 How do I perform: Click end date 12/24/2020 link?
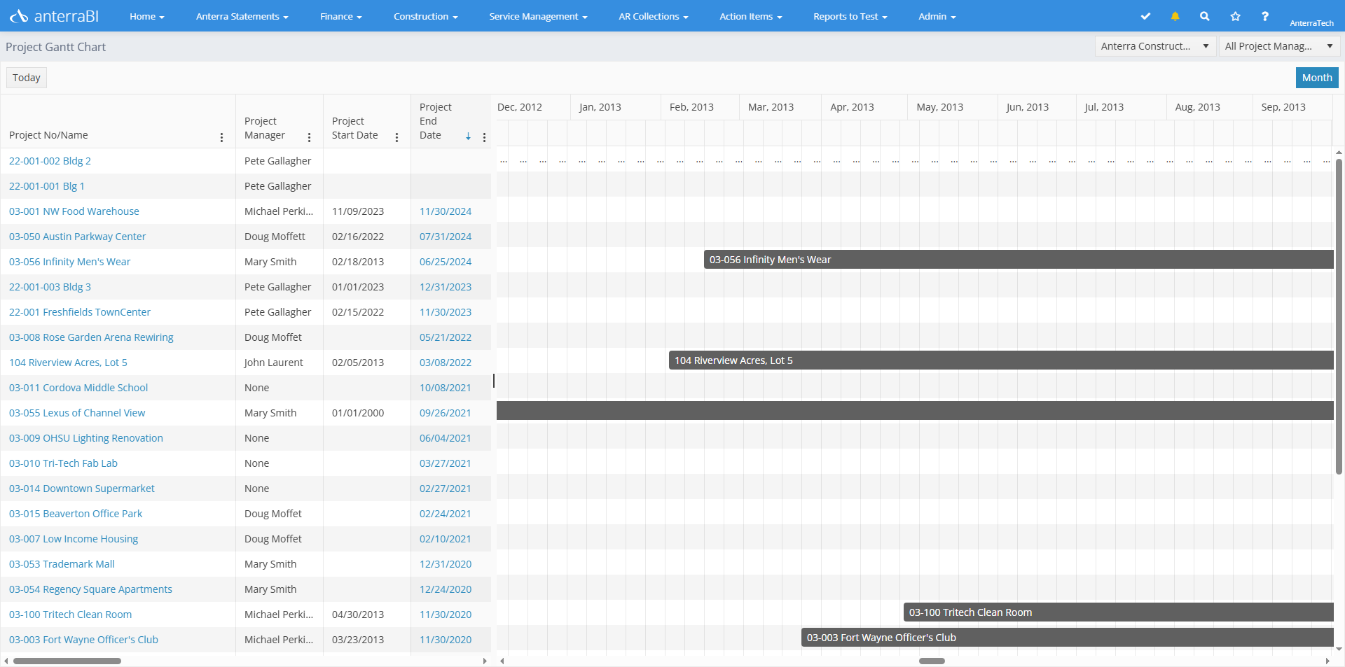pos(446,589)
